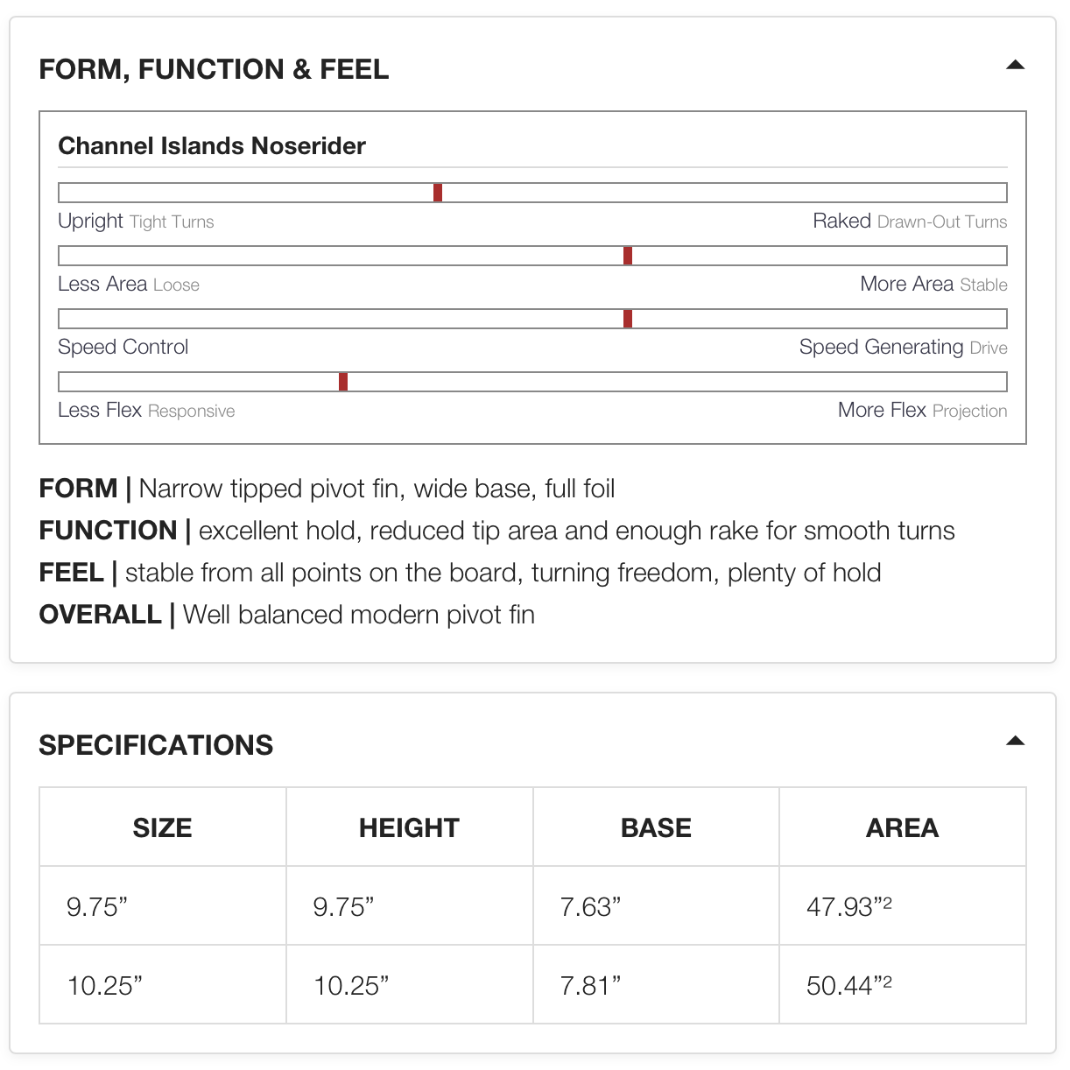Click the 50.44 area value cell
Viewport: 1070px width, 1070px height.
coord(848,985)
